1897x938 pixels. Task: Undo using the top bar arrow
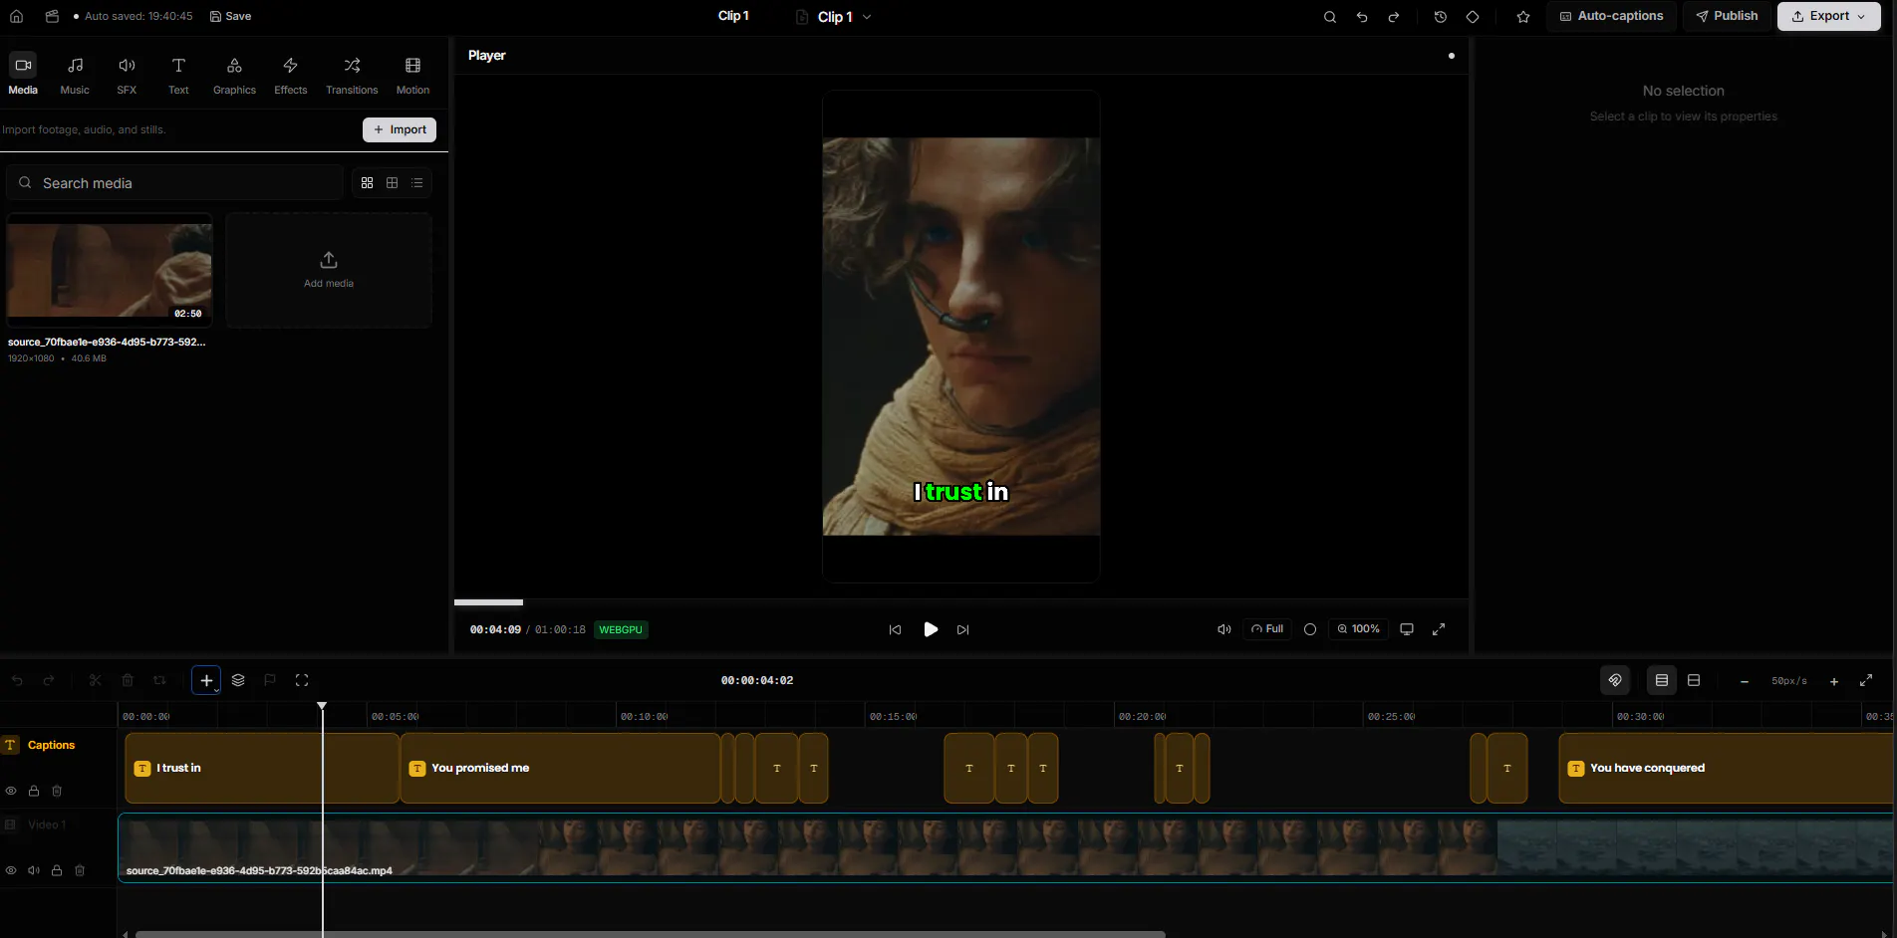[1362, 17]
